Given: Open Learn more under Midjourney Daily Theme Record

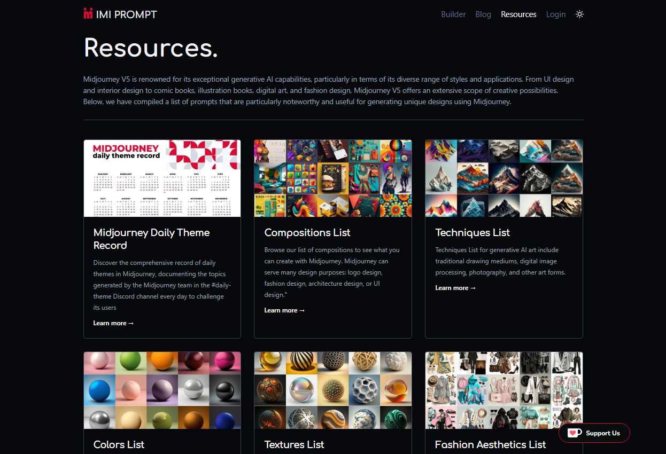Looking at the screenshot, I should tap(113, 323).
